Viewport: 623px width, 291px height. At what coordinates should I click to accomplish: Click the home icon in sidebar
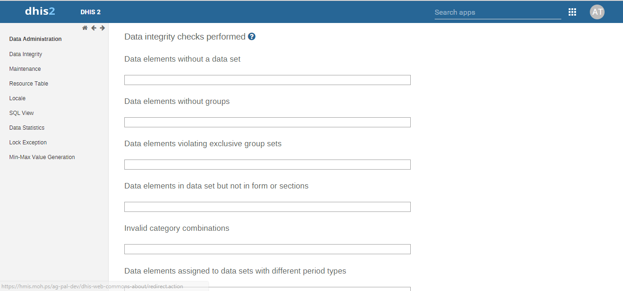click(x=85, y=28)
